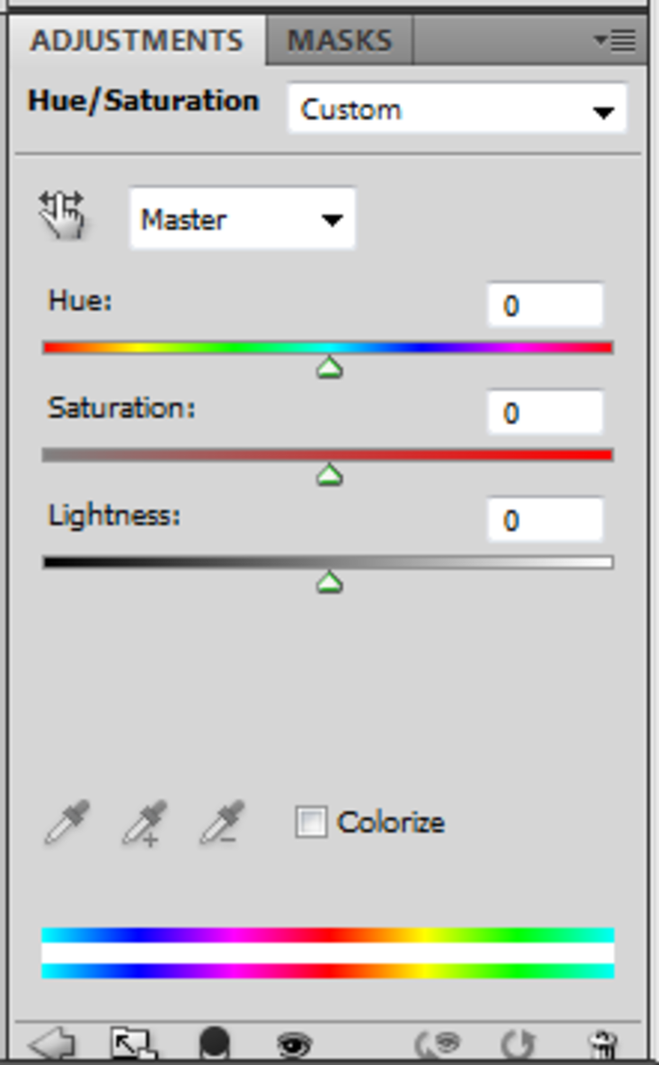Click the Saturation value field
659x1065 pixels.
(545, 411)
